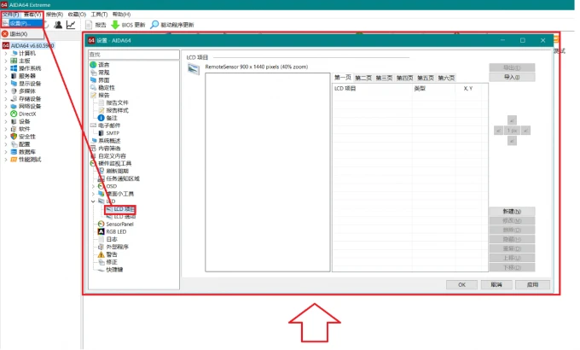The width and height of the screenshot is (580, 350).
Task: Expand the OSD node in the settings tree
Action: coord(93,186)
